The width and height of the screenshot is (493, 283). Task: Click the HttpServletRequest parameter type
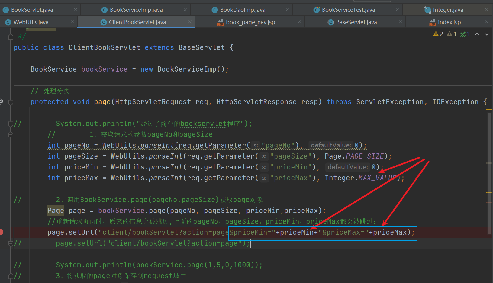click(x=153, y=102)
